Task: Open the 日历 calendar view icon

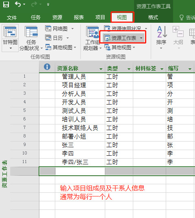Action: (48, 38)
